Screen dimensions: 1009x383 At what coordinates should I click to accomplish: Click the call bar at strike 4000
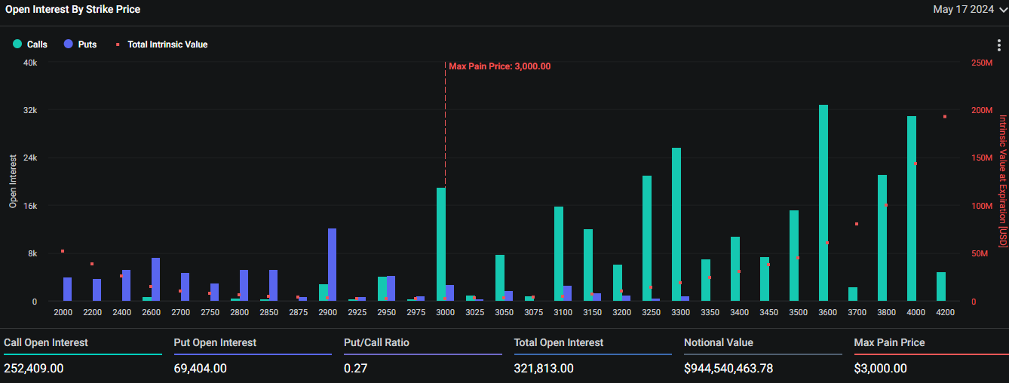click(x=912, y=209)
